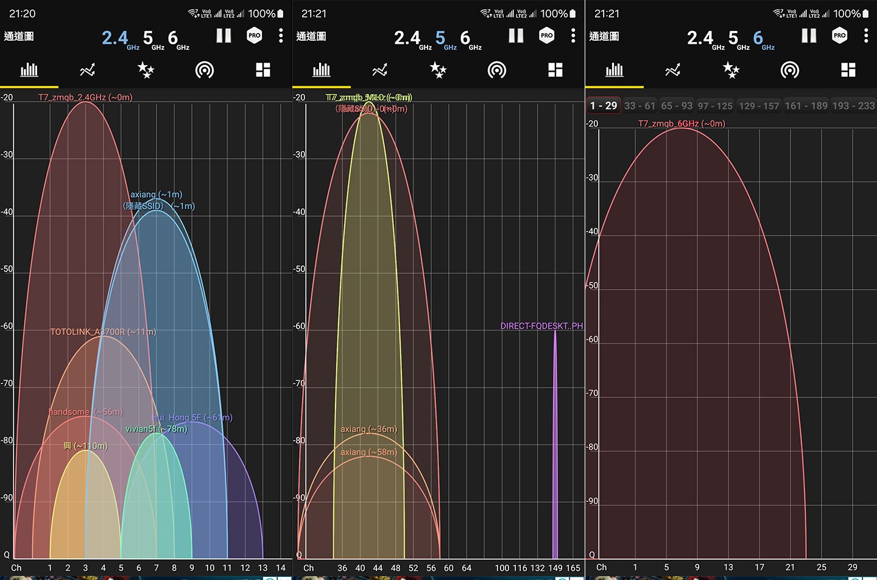Select channel range 161 - 189
Image resolution: width=877 pixels, height=580 pixels.
click(806, 105)
